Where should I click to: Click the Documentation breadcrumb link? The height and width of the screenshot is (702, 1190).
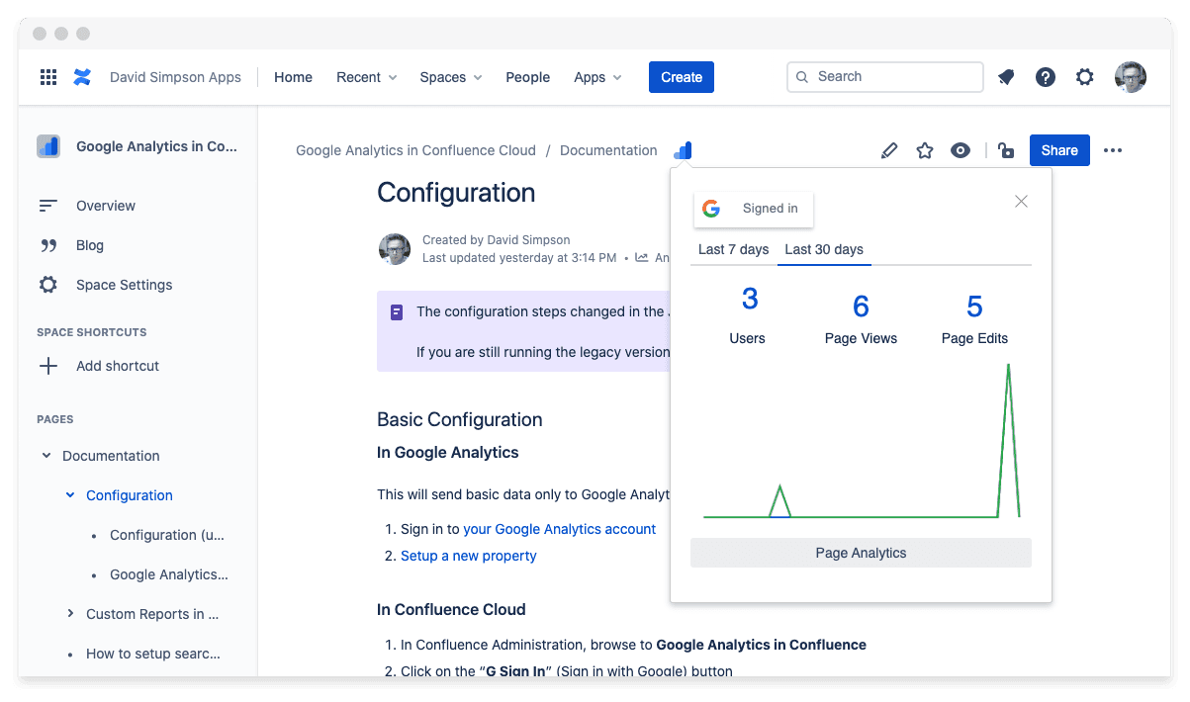pos(608,150)
